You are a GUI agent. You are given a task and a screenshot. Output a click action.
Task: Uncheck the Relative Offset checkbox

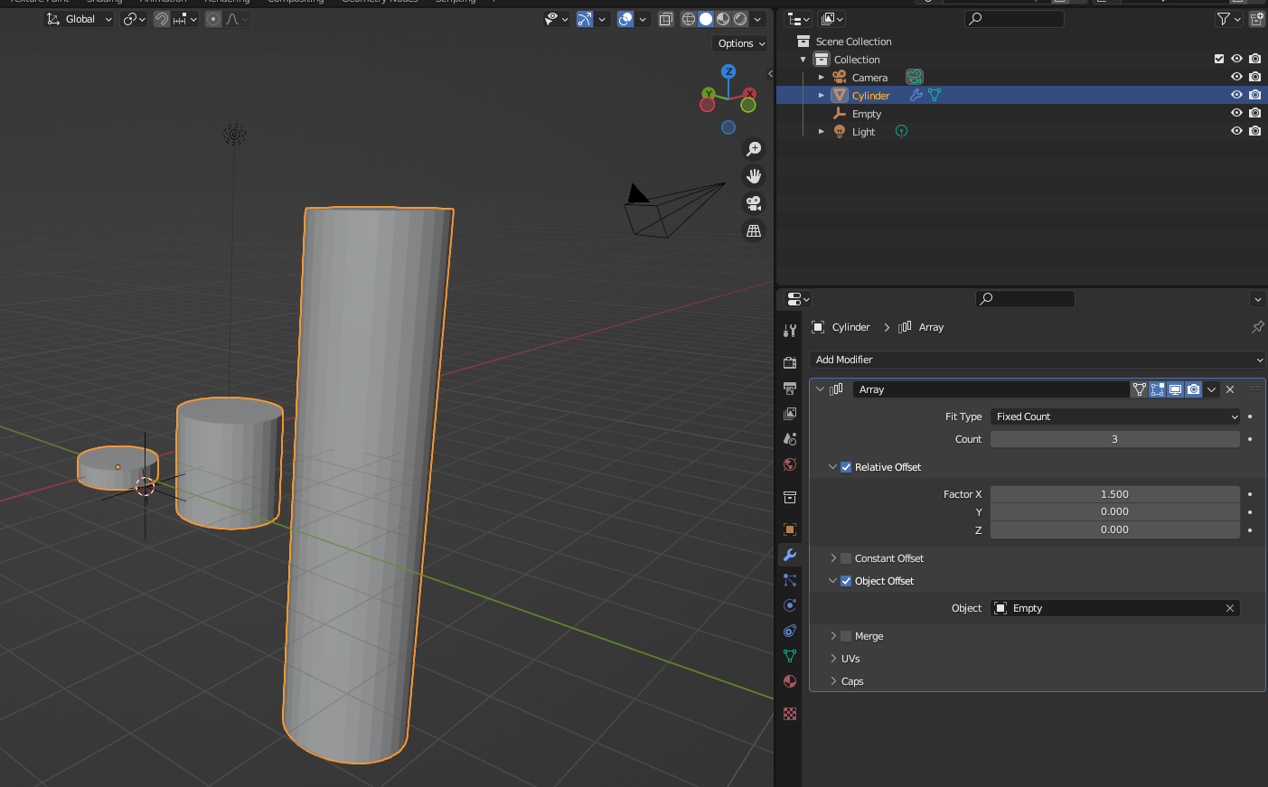tap(846, 467)
